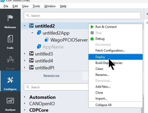Select the Configure mode tools icon
This screenshot has height=113, width=148.
(10, 80)
